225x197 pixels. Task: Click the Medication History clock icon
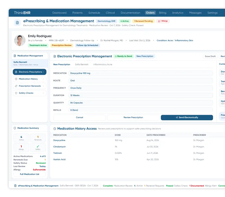16,79
